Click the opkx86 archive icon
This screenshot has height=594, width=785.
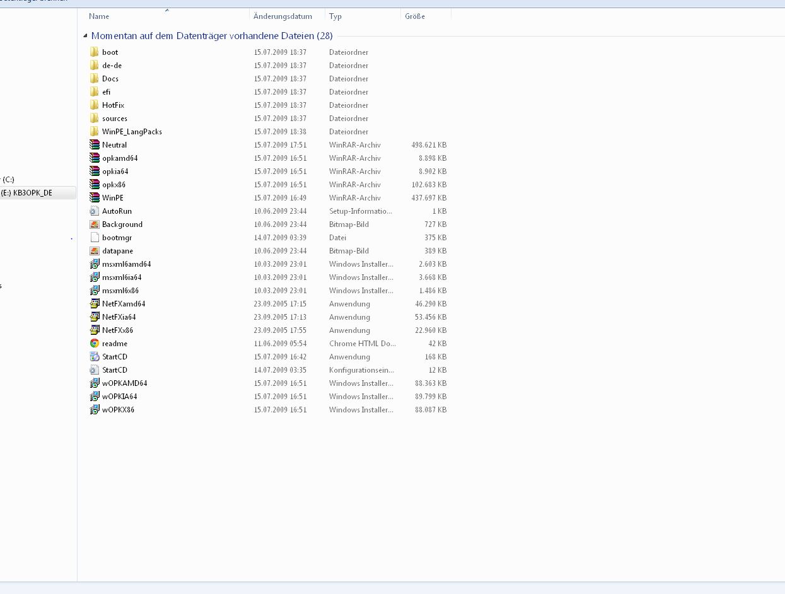[95, 185]
